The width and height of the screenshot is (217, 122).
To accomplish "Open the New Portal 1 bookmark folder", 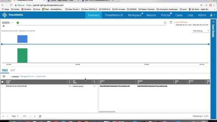I will 72,9.
